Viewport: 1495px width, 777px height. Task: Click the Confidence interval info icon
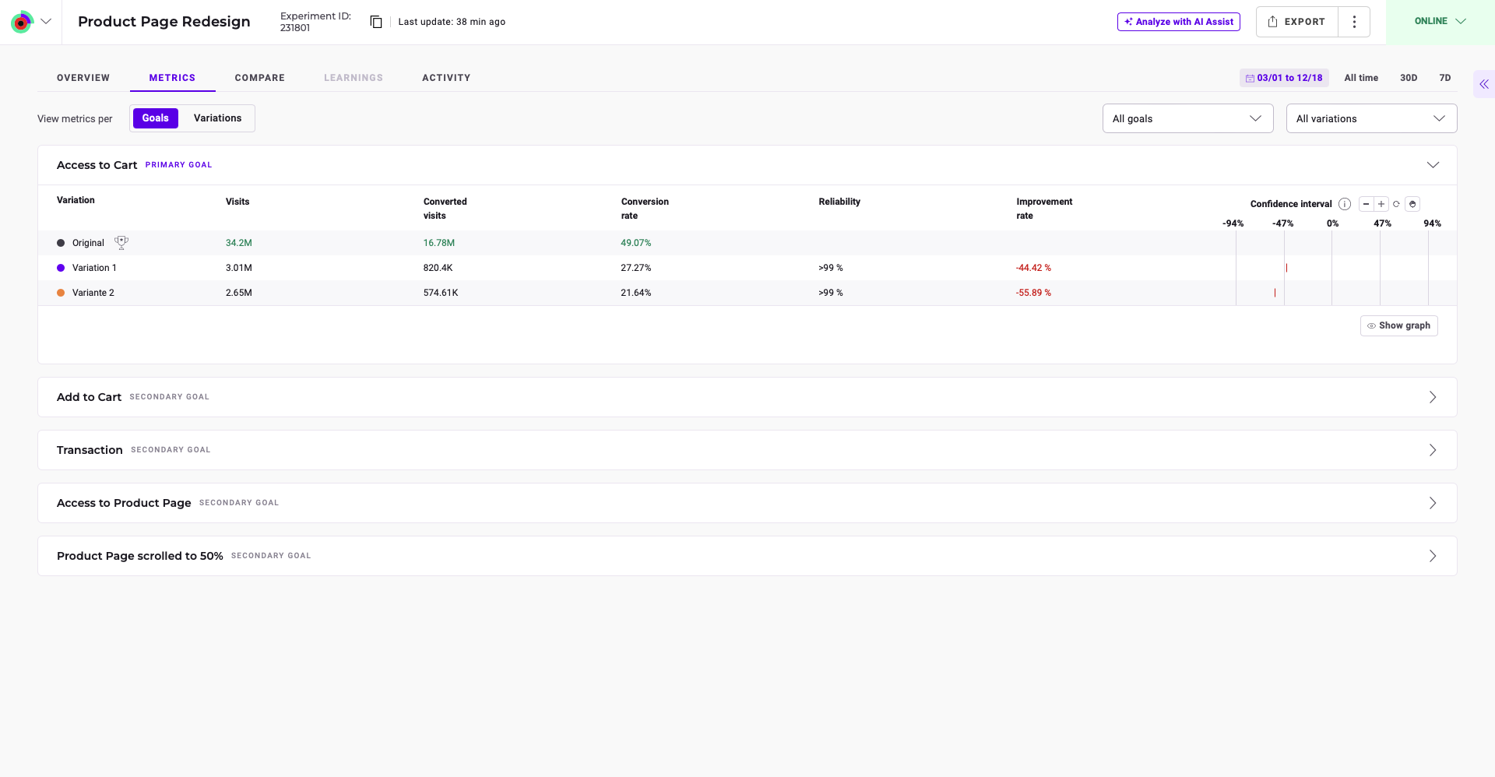[1344, 204]
